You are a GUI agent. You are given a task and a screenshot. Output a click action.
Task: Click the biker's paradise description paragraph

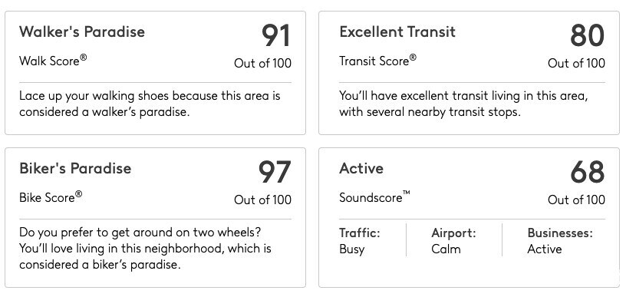pyautogui.click(x=145, y=249)
